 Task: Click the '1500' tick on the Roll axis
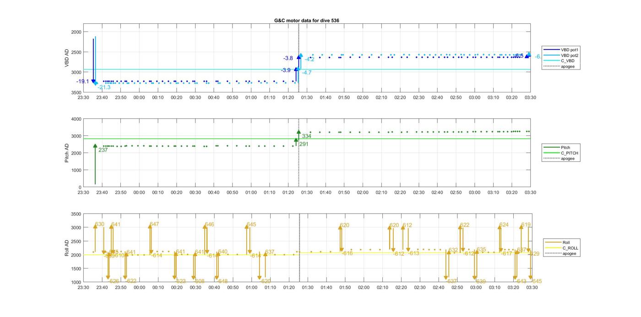click(x=76, y=269)
